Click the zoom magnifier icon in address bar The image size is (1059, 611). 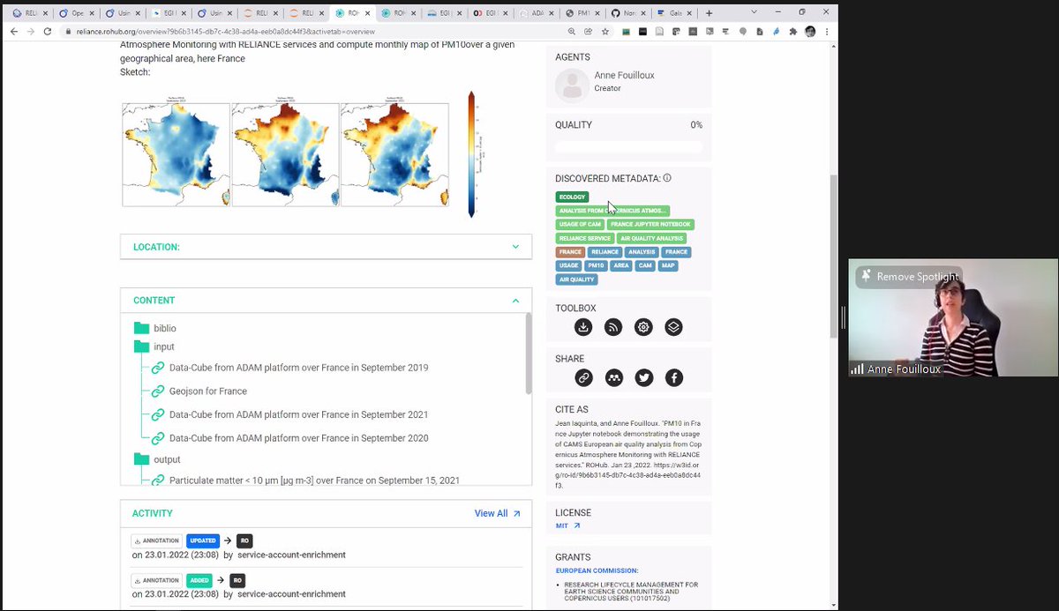(x=573, y=31)
